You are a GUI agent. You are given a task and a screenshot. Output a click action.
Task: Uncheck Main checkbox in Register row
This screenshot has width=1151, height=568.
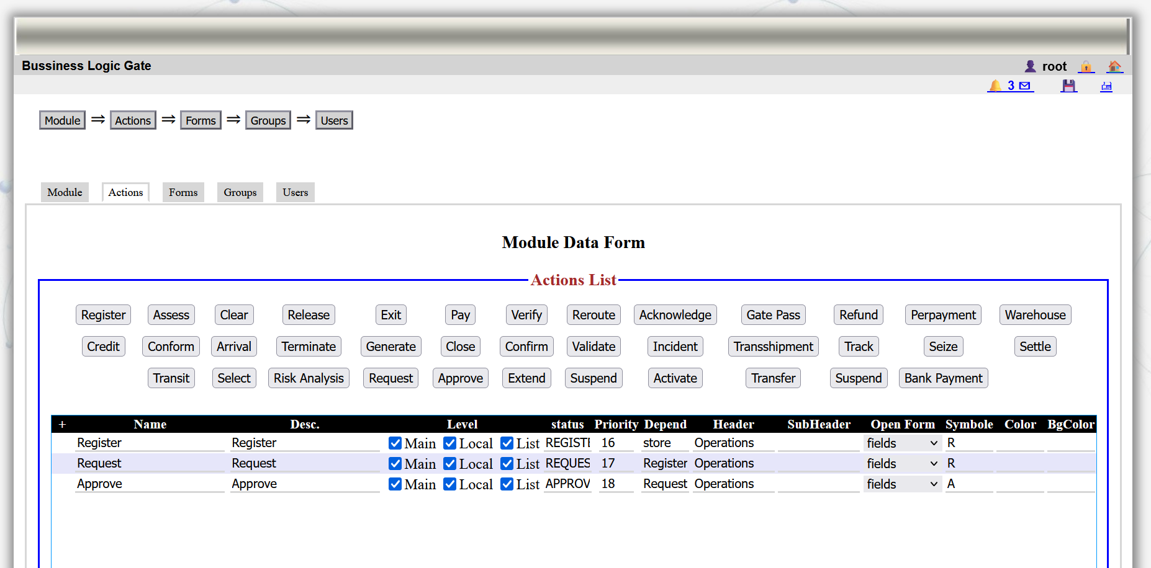[x=395, y=443]
